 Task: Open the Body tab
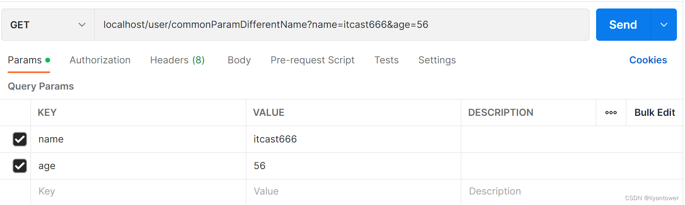click(x=239, y=60)
